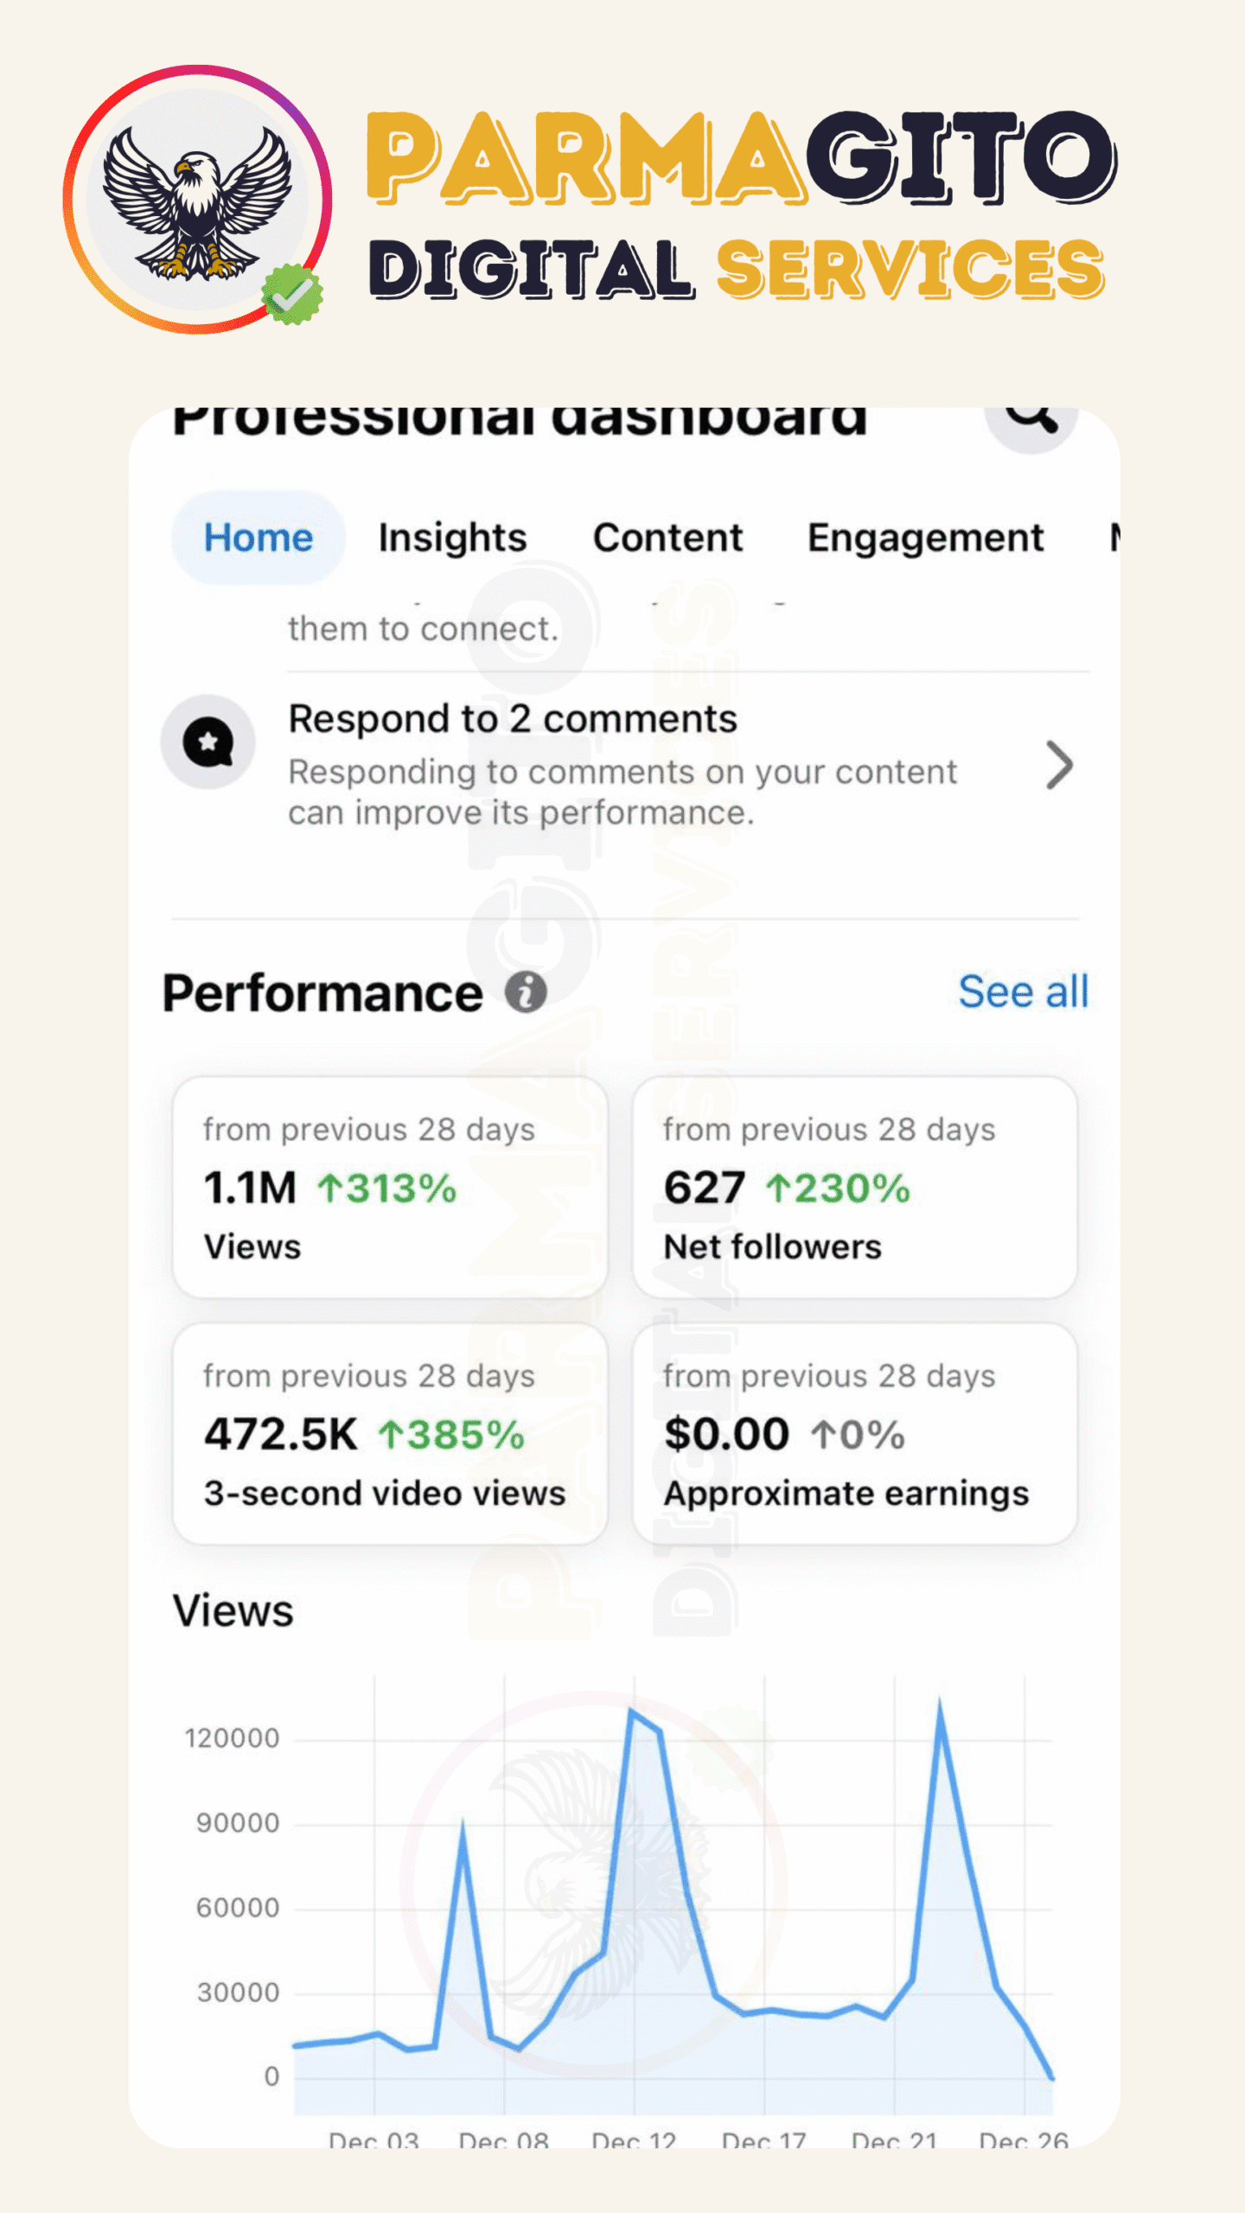Click the eagle profile picture
Screen dimensions: 1245x2213
pos(197,200)
